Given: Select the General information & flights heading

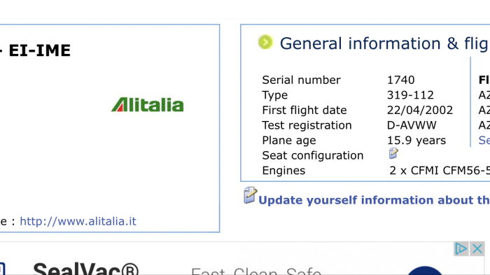Looking at the screenshot, I should coord(385,43).
